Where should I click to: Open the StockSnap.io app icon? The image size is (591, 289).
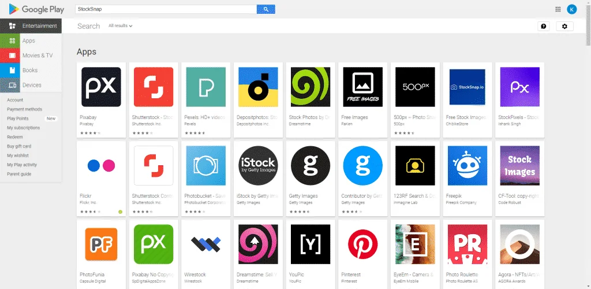coord(467,87)
